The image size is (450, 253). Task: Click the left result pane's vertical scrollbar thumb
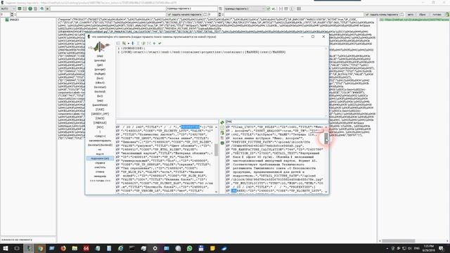pos(216,150)
